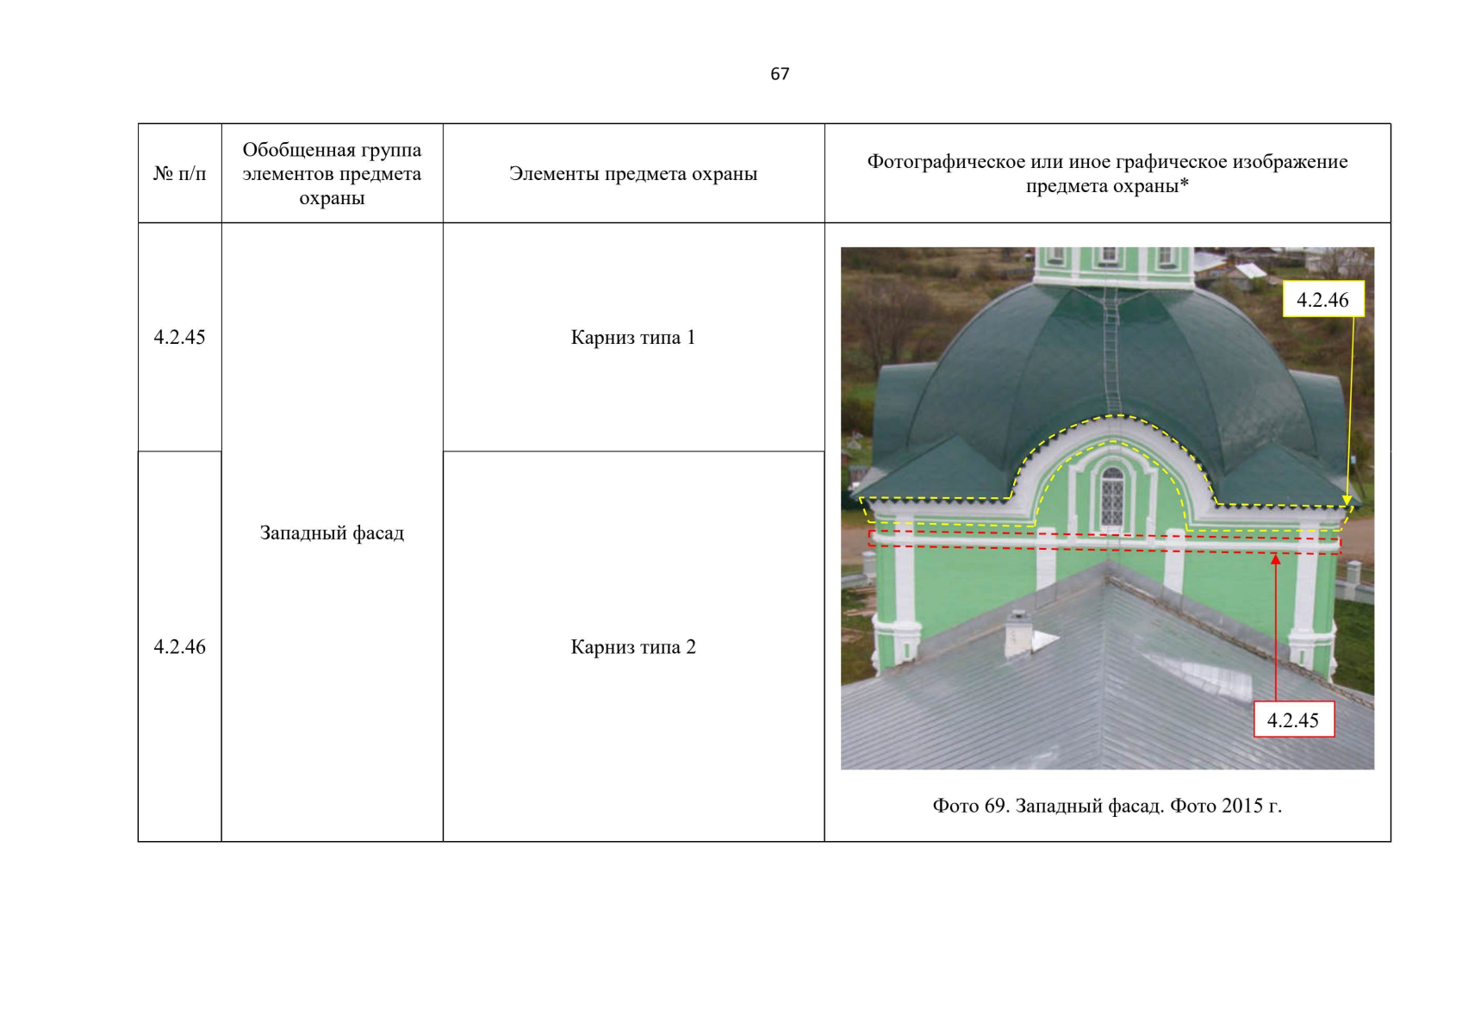
Task: Select the "Обобщенная группа элементов" header cell
Action: click(332, 174)
